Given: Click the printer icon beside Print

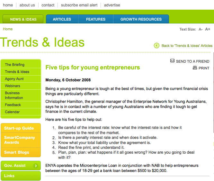Looking at the screenshot, I should tap(195, 68).
